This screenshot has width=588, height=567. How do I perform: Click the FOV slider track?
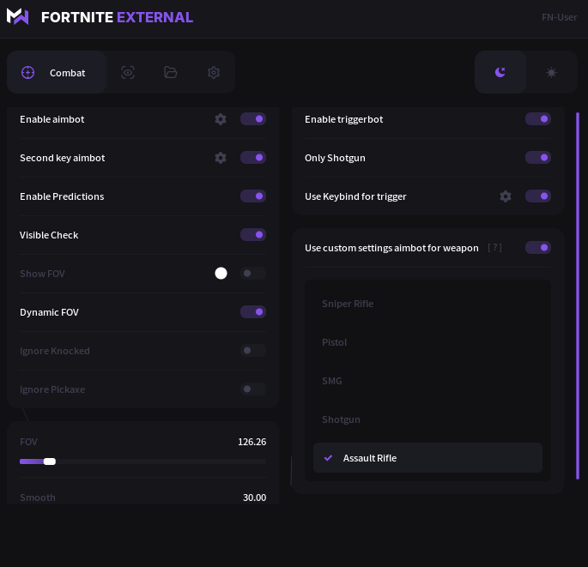tap(142, 461)
